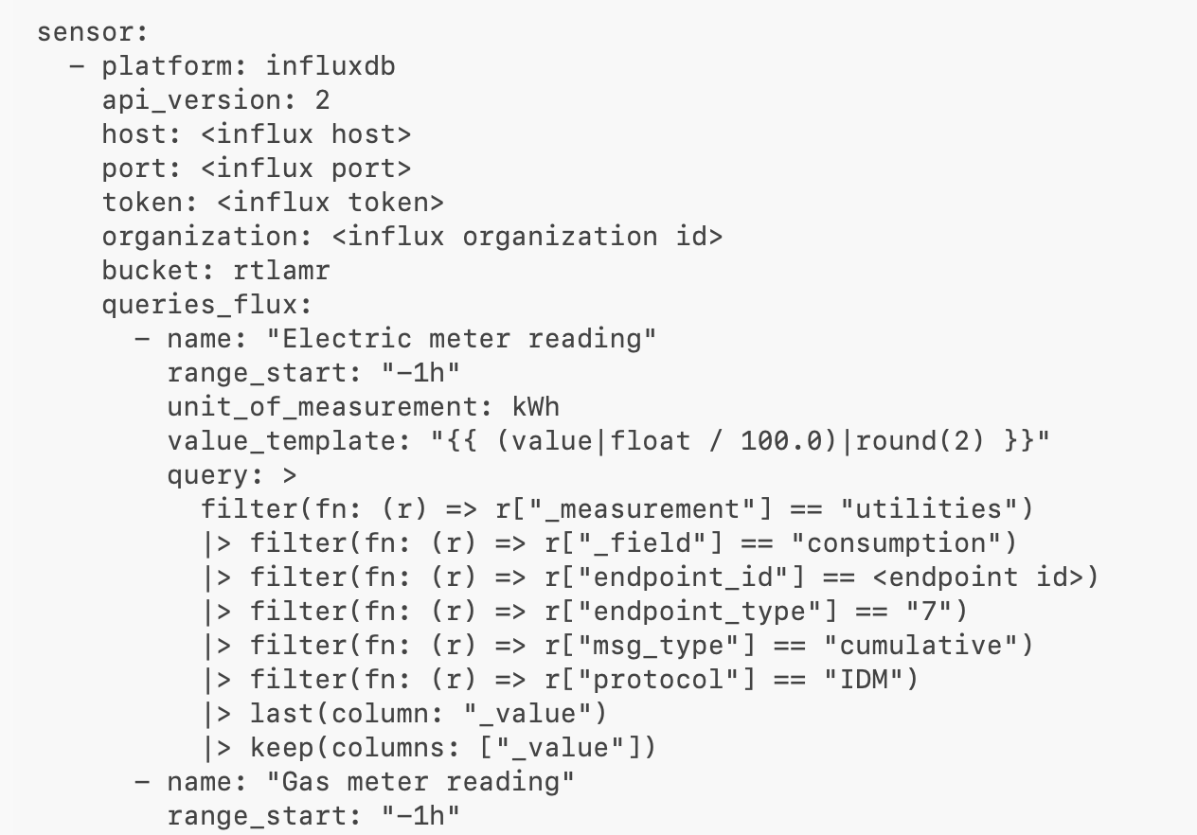Viewport: 1197px width, 835px height.
Task: Click the '<influx port>' placeholder
Action: point(306,169)
